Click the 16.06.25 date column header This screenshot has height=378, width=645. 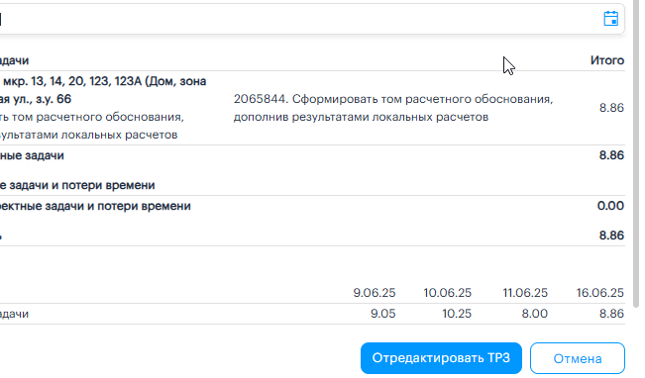coord(600,293)
